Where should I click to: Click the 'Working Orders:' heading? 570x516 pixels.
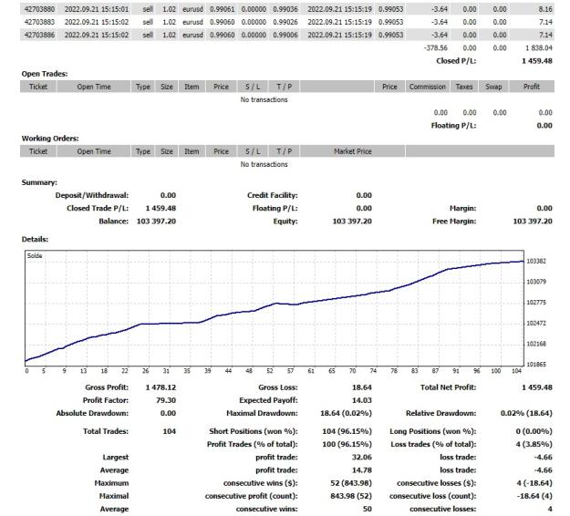[50, 139]
